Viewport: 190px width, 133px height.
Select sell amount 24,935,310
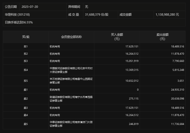click(177, 90)
